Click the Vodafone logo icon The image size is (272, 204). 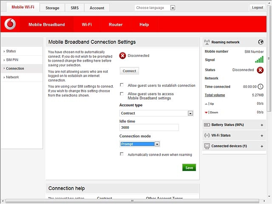point(10,24)
